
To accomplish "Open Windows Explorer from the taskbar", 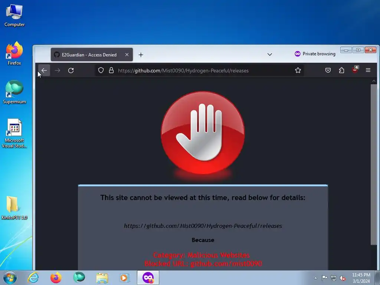I will [102, 278].
